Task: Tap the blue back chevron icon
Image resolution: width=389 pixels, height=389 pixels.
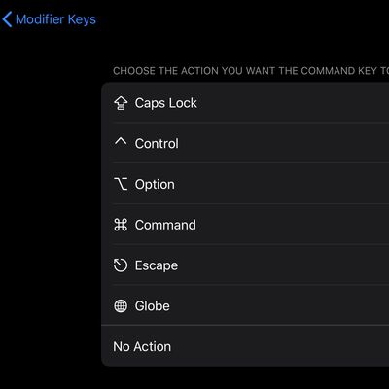Action: [x=7, y=19]
